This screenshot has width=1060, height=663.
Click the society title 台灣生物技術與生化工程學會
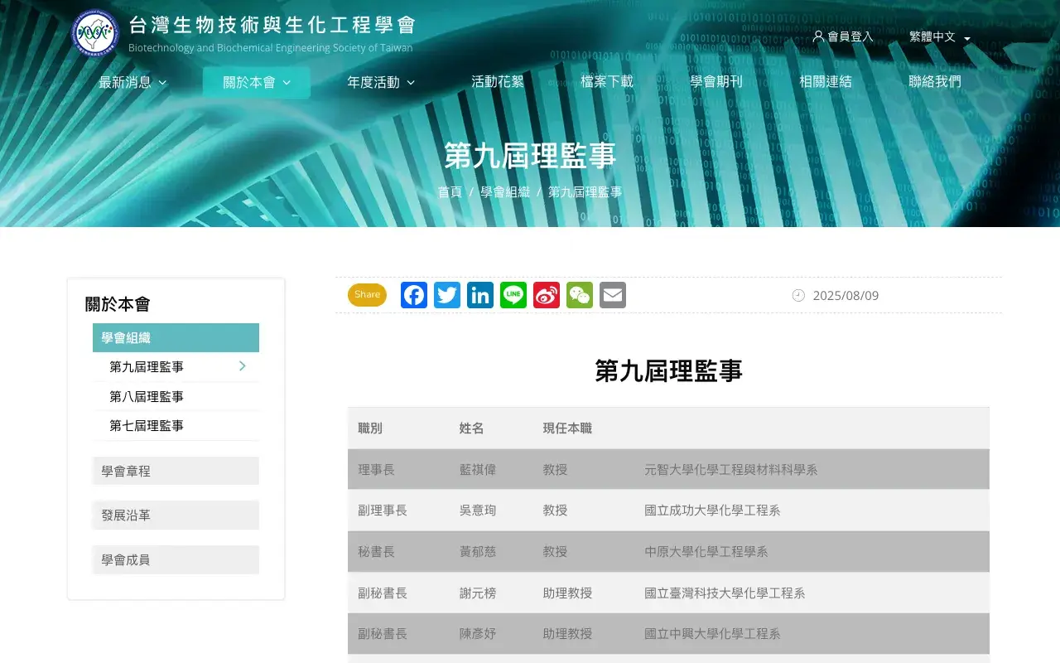272,25
